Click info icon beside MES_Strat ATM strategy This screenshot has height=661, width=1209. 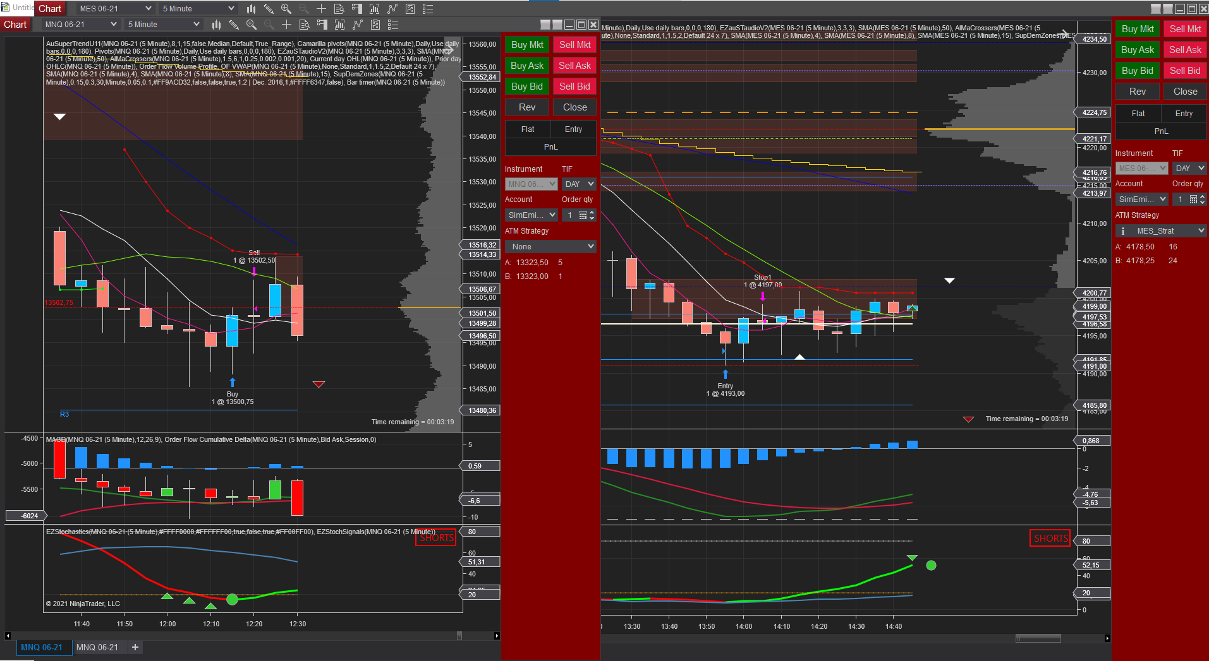click(1123, 231)
